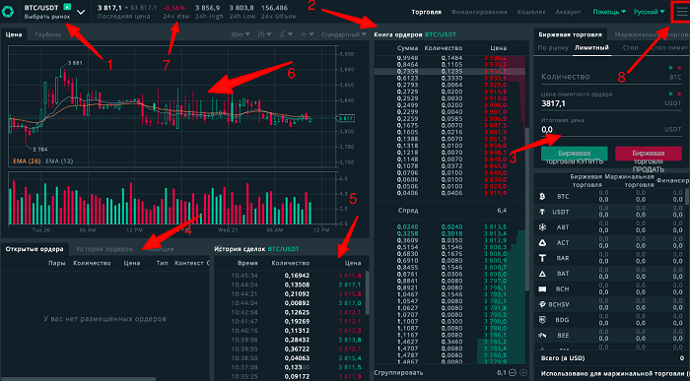Open the chart type candlestick icon dropdown
The image size is (690, 381).
tap(263, 34)
